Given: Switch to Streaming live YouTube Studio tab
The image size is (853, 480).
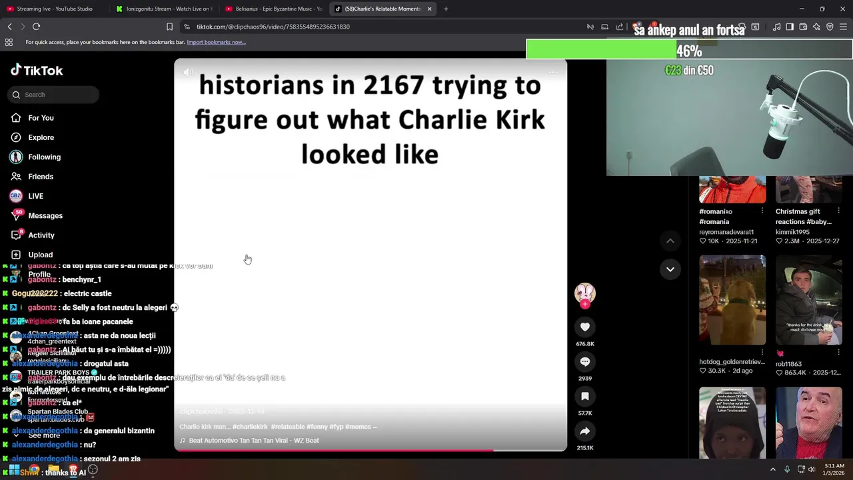Looking at the screenshot, I should pos(55,9).
